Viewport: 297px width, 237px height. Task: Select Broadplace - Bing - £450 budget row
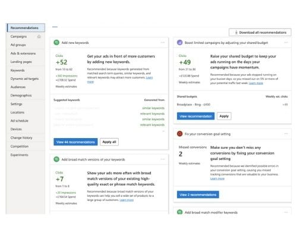pos(232,104)
